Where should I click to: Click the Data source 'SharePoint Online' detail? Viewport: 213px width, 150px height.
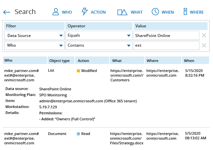55,89
